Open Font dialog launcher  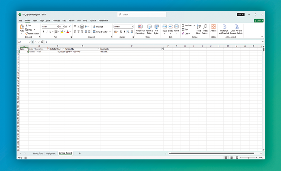point(71,37)
